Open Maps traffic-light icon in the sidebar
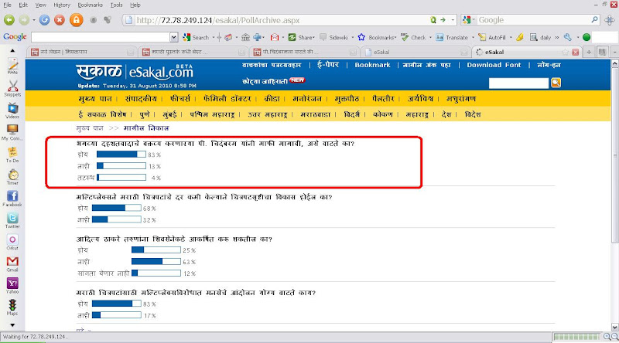The image size is (619, 343). [x=12, y=307]
